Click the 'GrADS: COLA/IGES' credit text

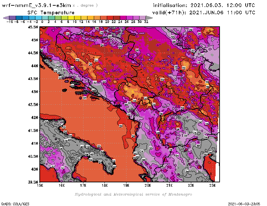click(x=15, y=204)
